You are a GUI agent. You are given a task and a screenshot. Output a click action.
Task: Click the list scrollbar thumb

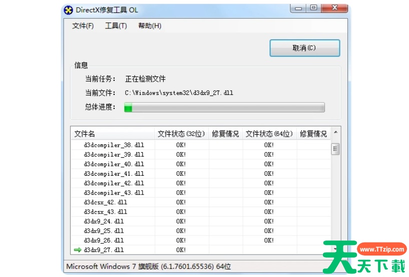pos(335,149)
